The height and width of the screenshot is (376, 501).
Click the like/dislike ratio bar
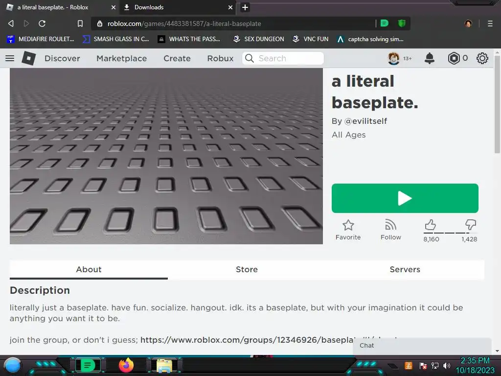(x=451, y=233)
